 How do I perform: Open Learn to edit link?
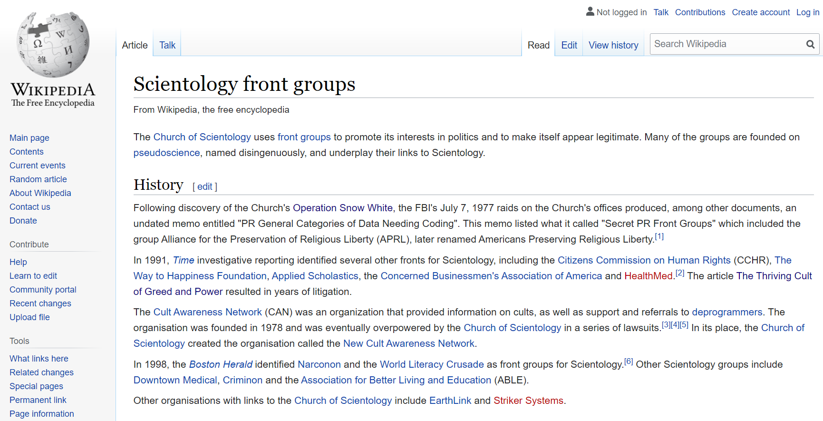click(33, 276)
